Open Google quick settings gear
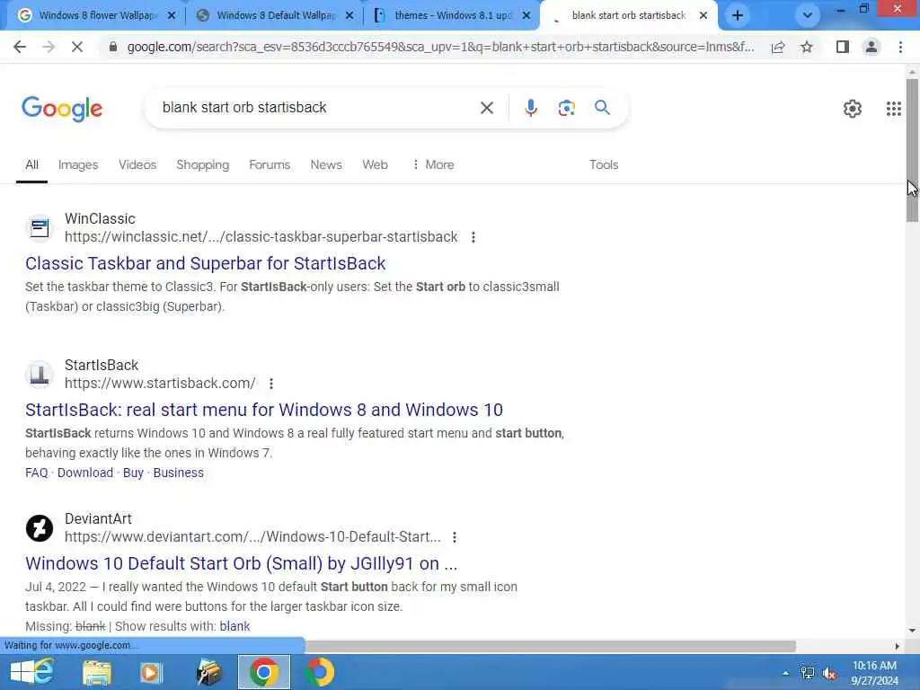920x690 pixels. [x=852, y=109]
